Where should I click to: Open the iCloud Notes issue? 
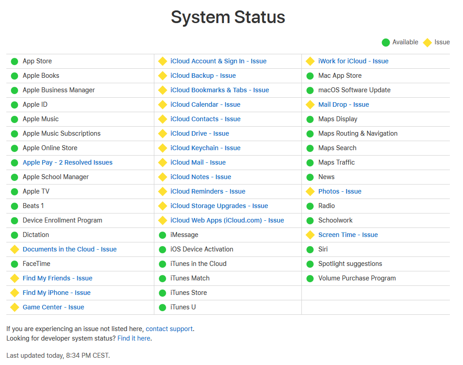click(x=201, y=177)
